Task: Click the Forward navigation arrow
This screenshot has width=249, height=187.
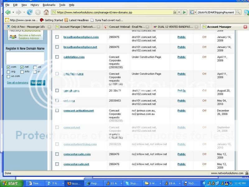Action: coord(19,12)
